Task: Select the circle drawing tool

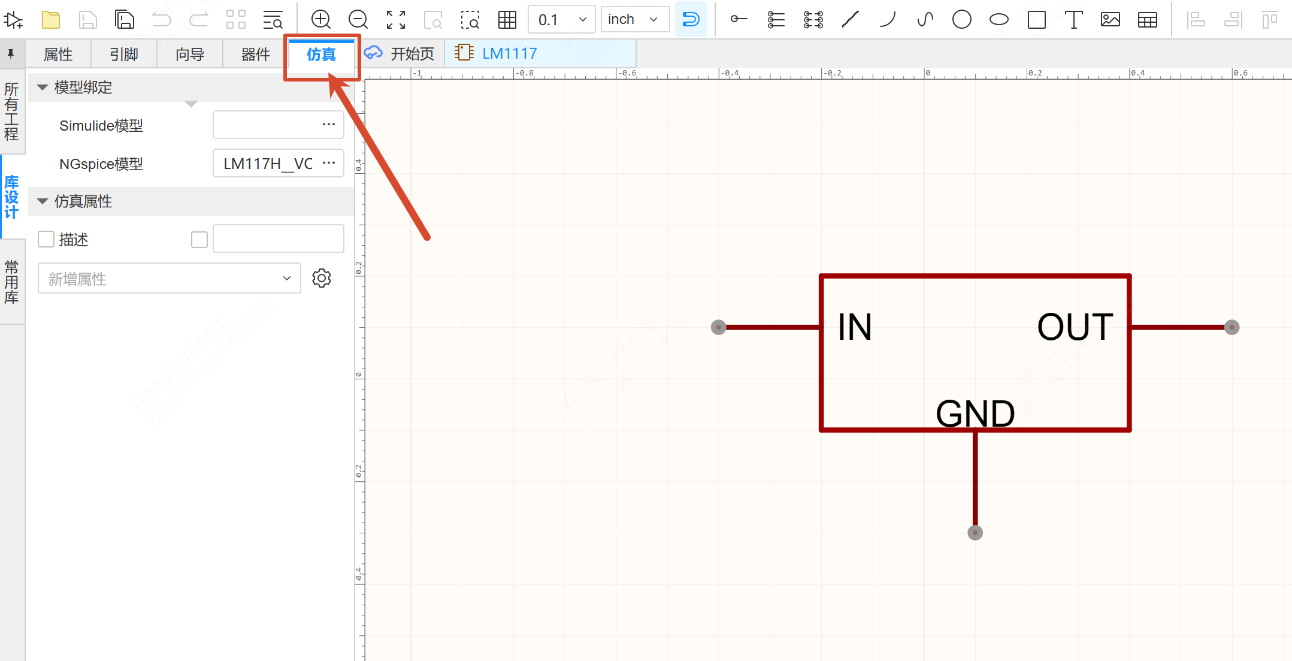Action: point(961,20)
